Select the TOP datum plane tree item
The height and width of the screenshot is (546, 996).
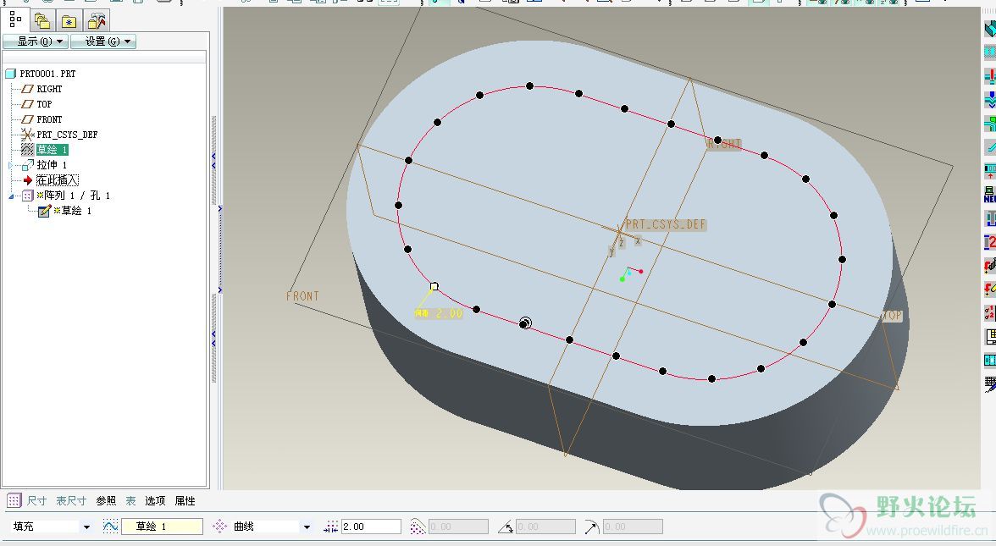click(x=44, y=104)
